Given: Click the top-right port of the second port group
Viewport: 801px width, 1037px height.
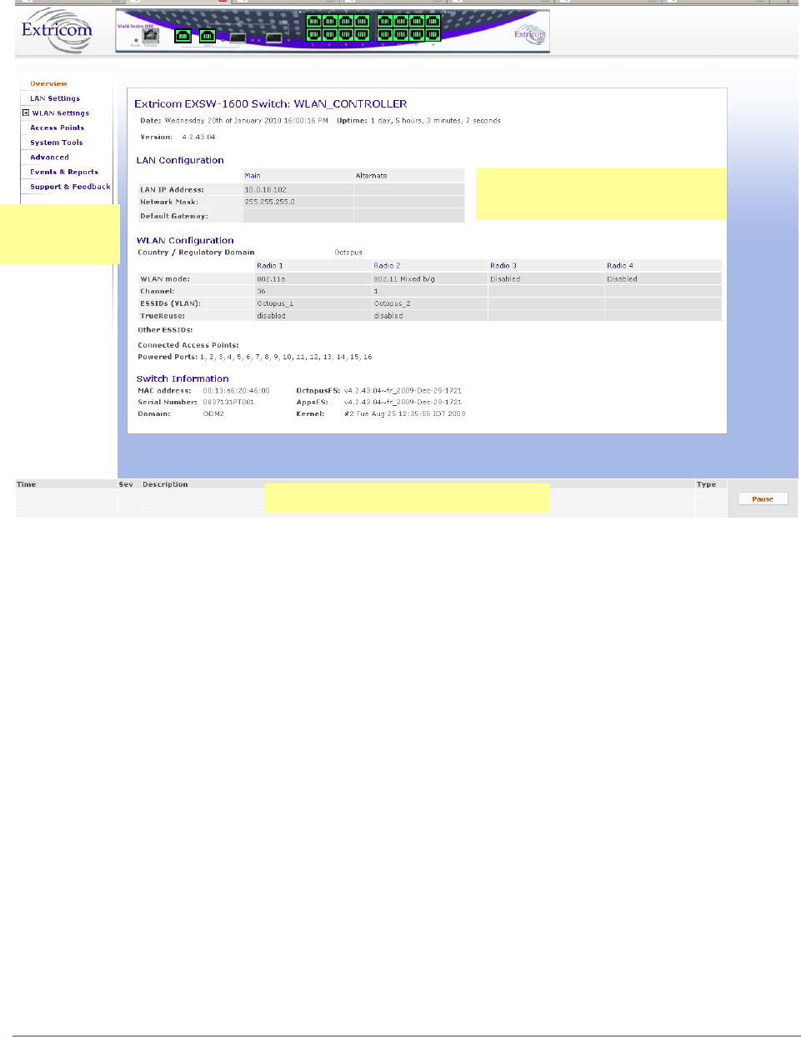Looking at the screenshot, I should pos(433,21).
